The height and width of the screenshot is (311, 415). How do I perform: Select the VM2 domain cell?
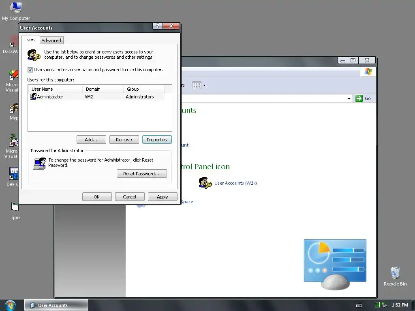89,97
